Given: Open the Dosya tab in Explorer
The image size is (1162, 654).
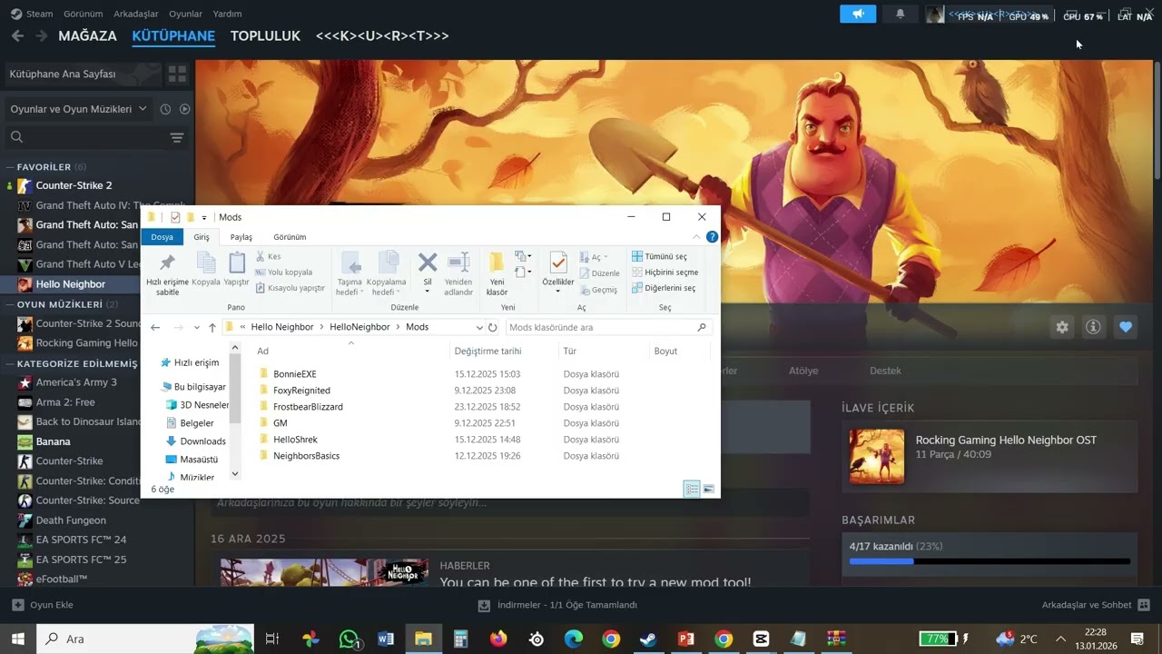Looking at the screenshot, I should pos(162,237).
